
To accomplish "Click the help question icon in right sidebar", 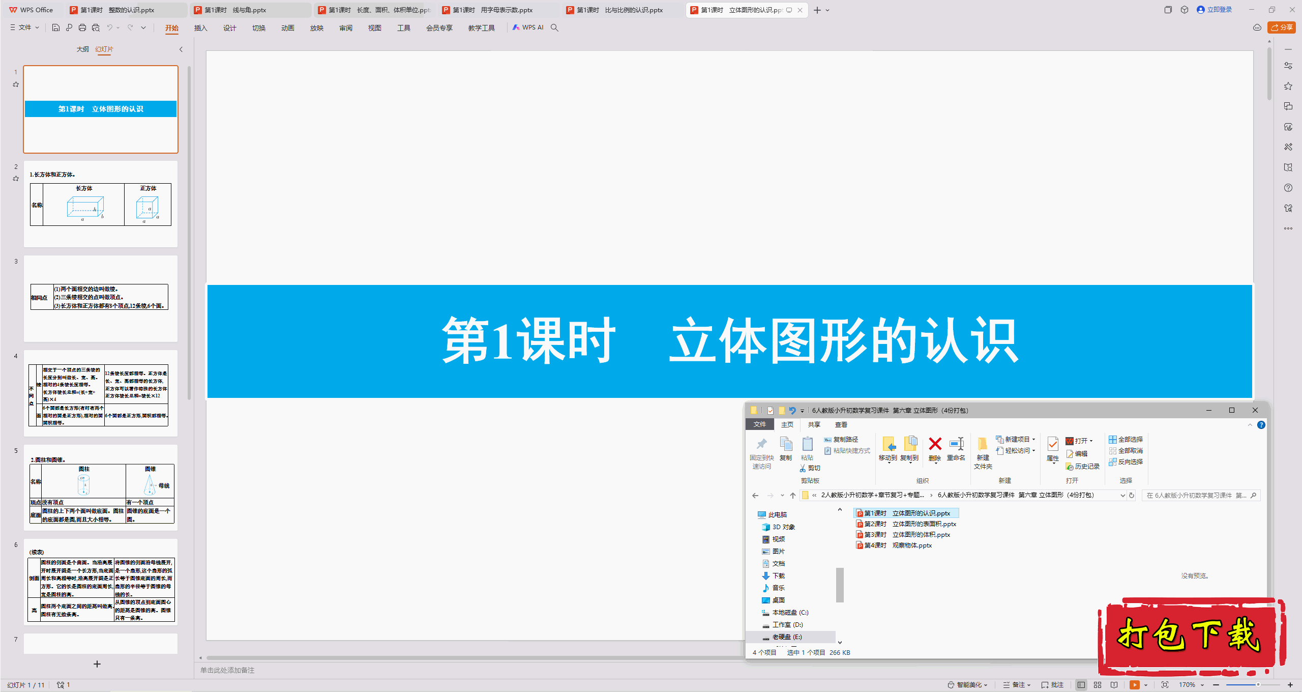I will click(x=1288, y=188).
